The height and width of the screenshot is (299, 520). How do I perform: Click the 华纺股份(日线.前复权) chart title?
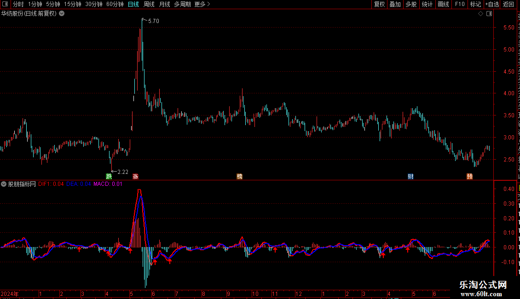pos(29,14)
